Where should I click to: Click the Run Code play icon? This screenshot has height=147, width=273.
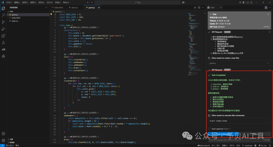(195, 8)
